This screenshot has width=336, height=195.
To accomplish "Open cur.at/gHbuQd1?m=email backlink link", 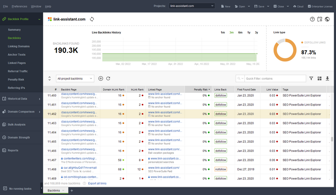I will pyautogui.click(x=80, y=168).
